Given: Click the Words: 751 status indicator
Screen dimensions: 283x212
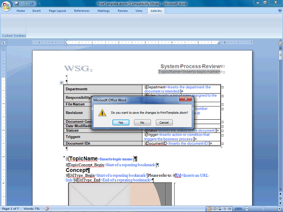Looking at the screenshot, I should point(31,209).
